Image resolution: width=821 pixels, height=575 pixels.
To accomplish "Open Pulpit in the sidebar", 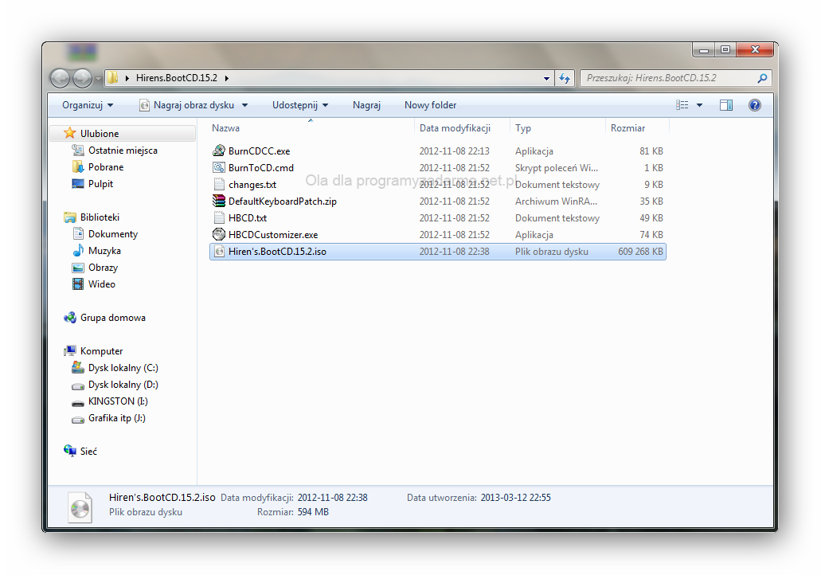I will pos(100,184).
